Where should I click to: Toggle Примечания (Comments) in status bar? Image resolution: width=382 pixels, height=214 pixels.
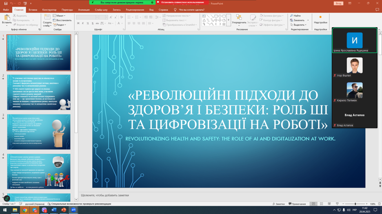tap(297, 204)
